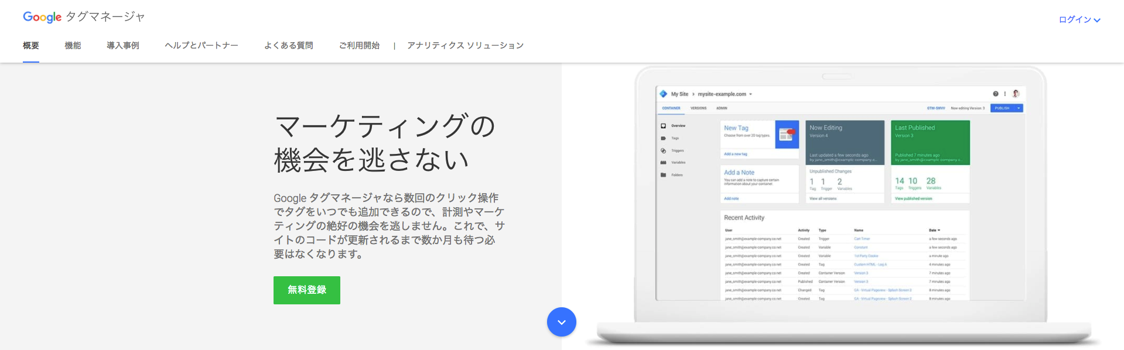Click the Recent Activity heading

[744, 218]
